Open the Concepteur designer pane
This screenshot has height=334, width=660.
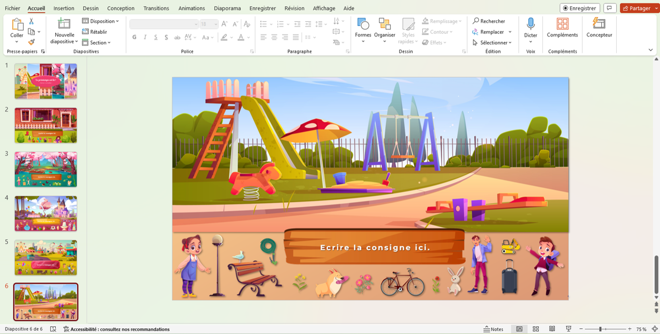[599, 24]
